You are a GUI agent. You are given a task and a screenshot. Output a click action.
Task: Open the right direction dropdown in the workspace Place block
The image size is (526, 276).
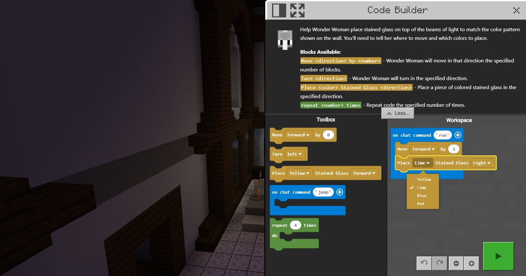point(482,163)
